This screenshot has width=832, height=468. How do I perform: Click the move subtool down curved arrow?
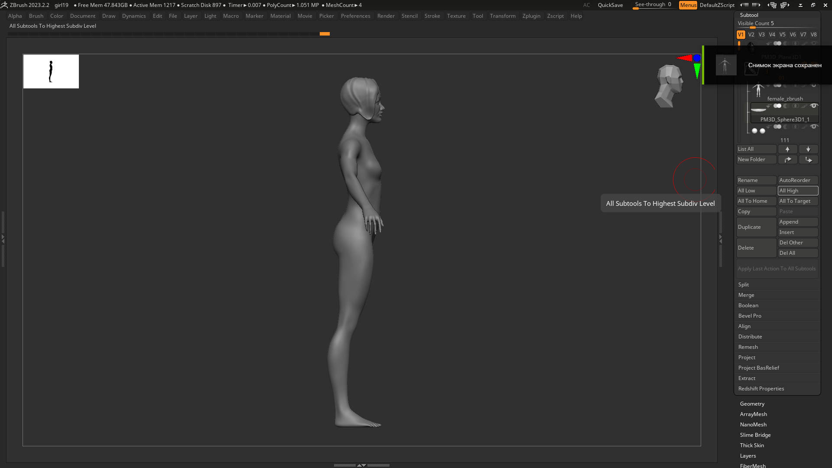click(808, 159)
